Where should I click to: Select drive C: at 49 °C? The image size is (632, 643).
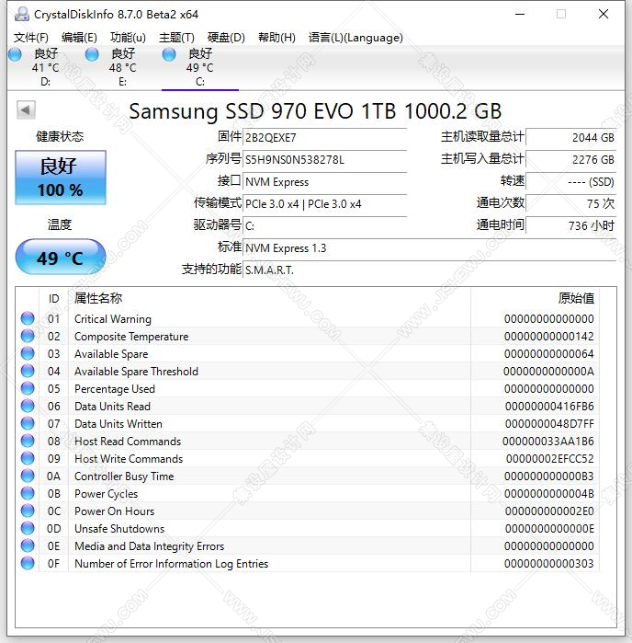click(200, 67)
